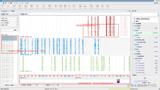Viewport: 160px width, 90px height.
Task: Click the 显示全部 button below the timeline
Action: click(29, 85)
